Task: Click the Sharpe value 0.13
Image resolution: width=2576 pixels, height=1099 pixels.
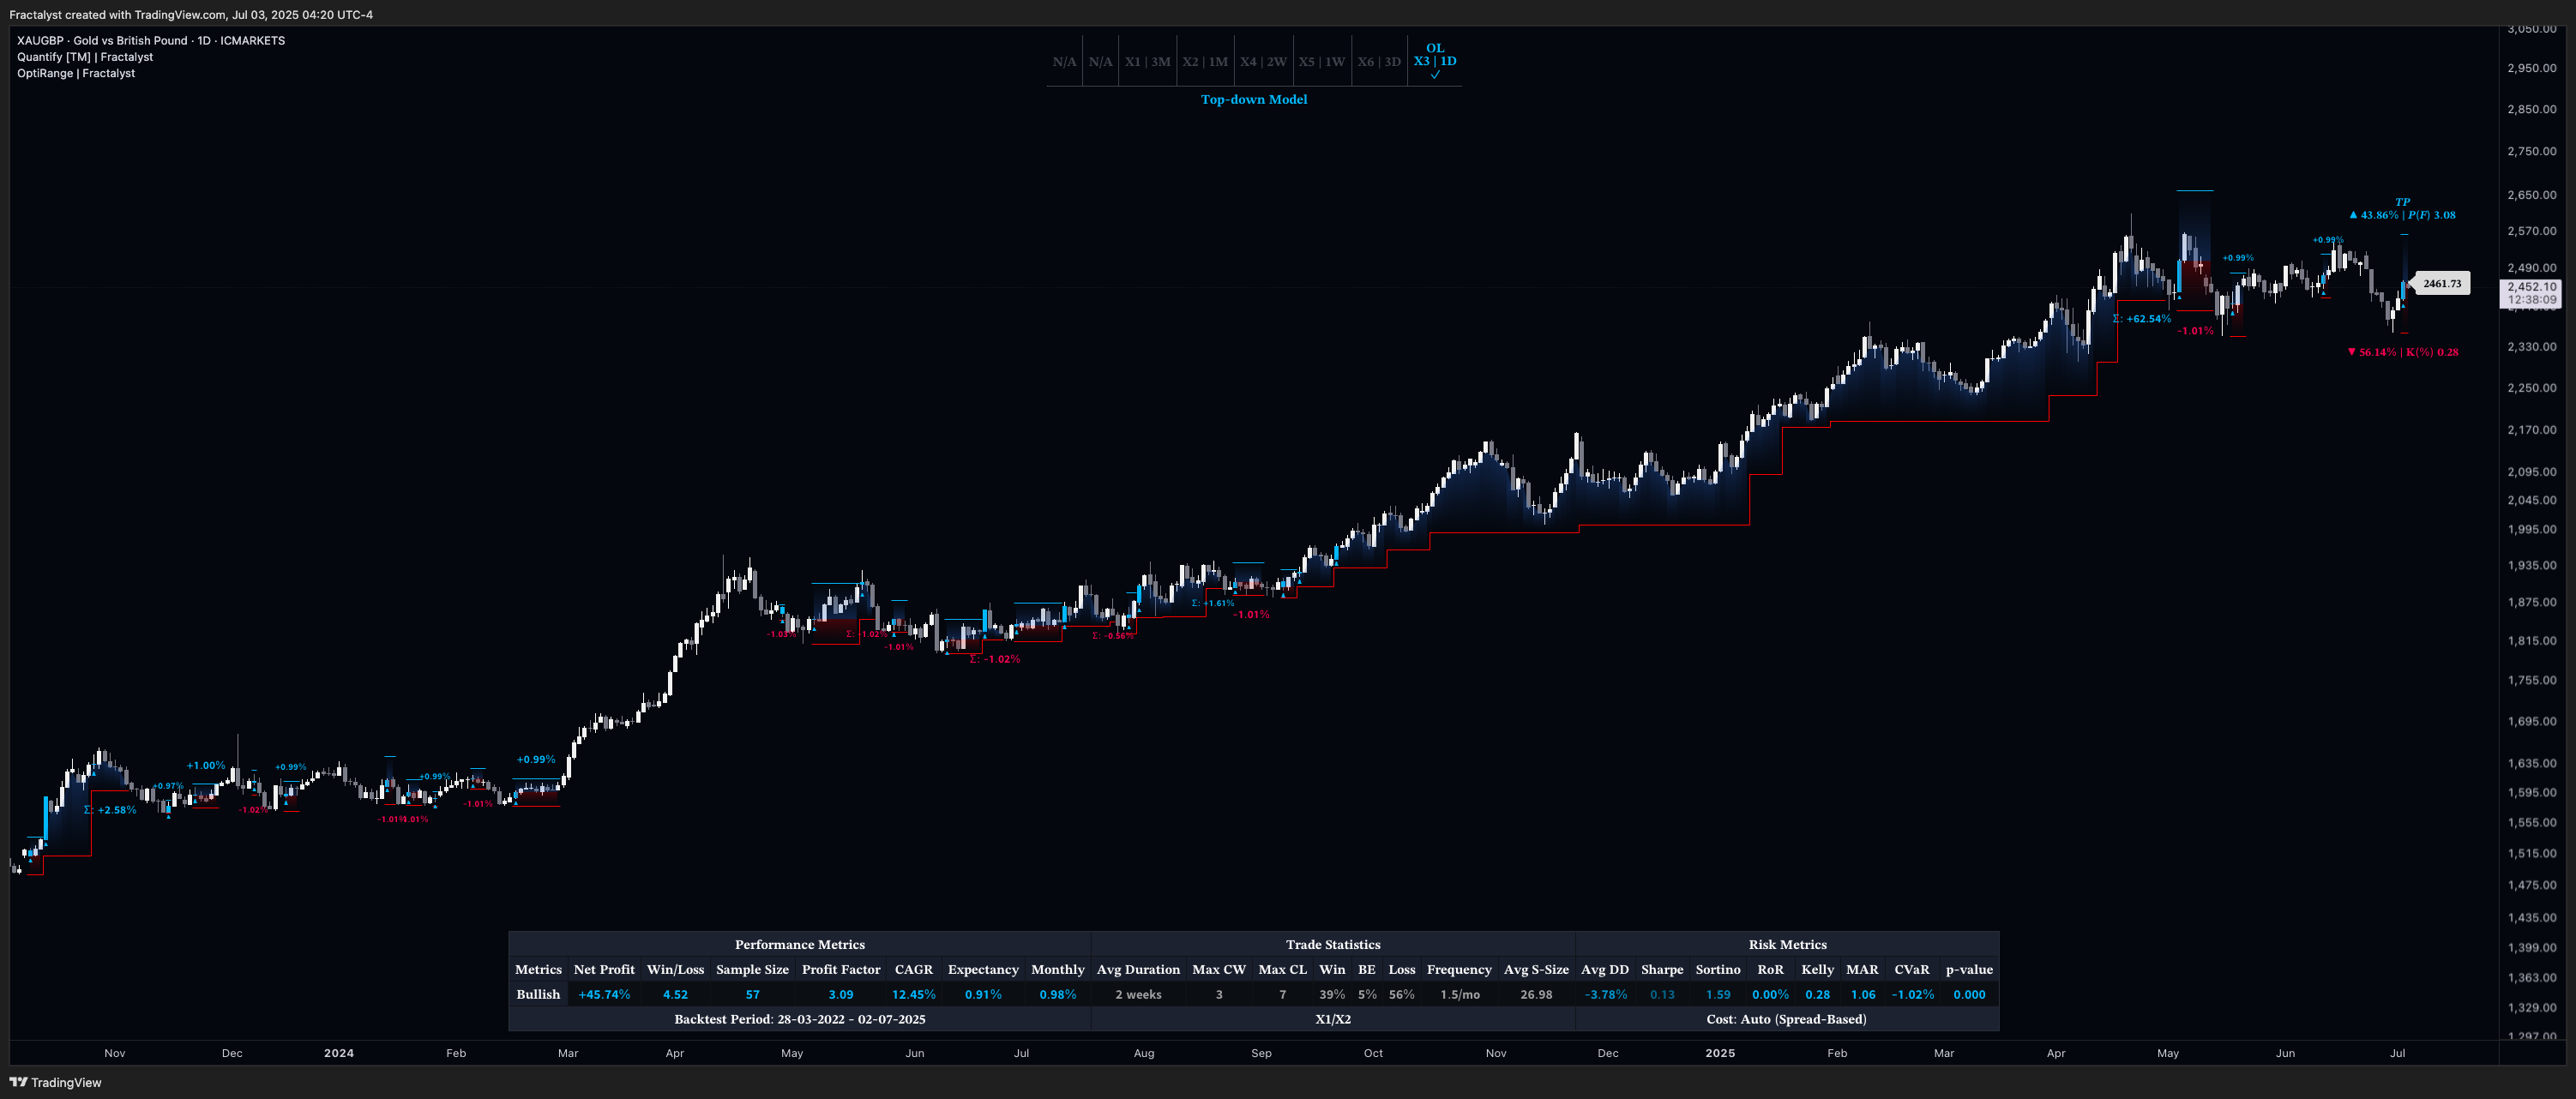Action: pos(1662,994)
